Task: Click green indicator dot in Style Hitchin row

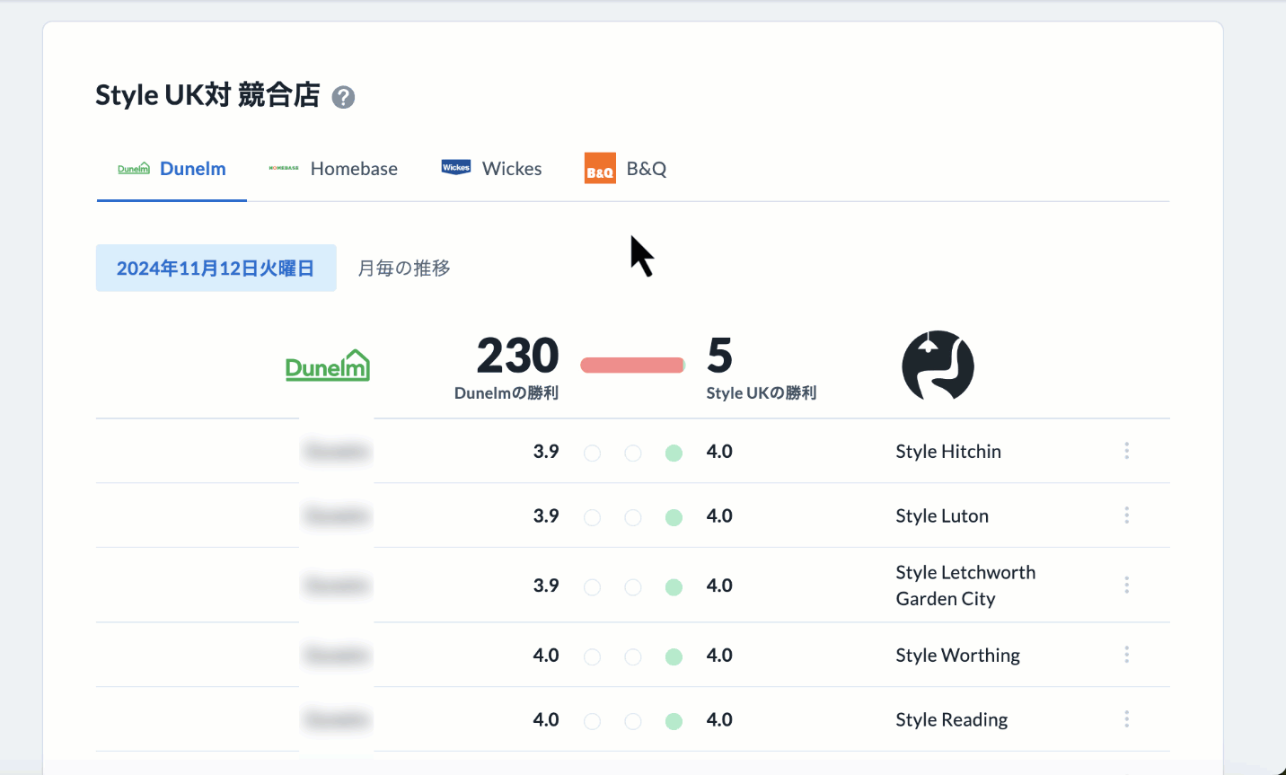Action: (674, 453)
